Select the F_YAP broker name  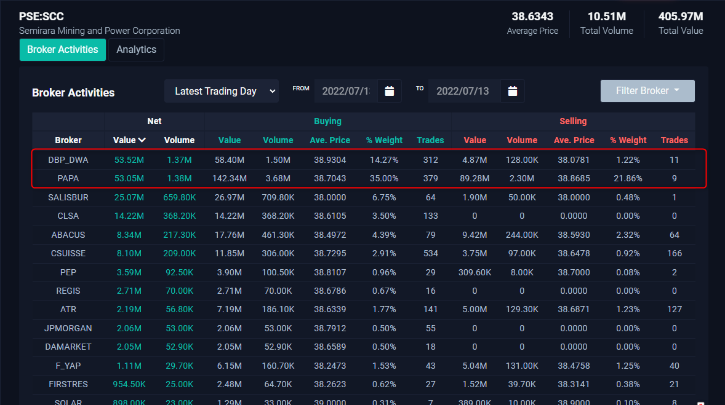[x=68, y=365]
